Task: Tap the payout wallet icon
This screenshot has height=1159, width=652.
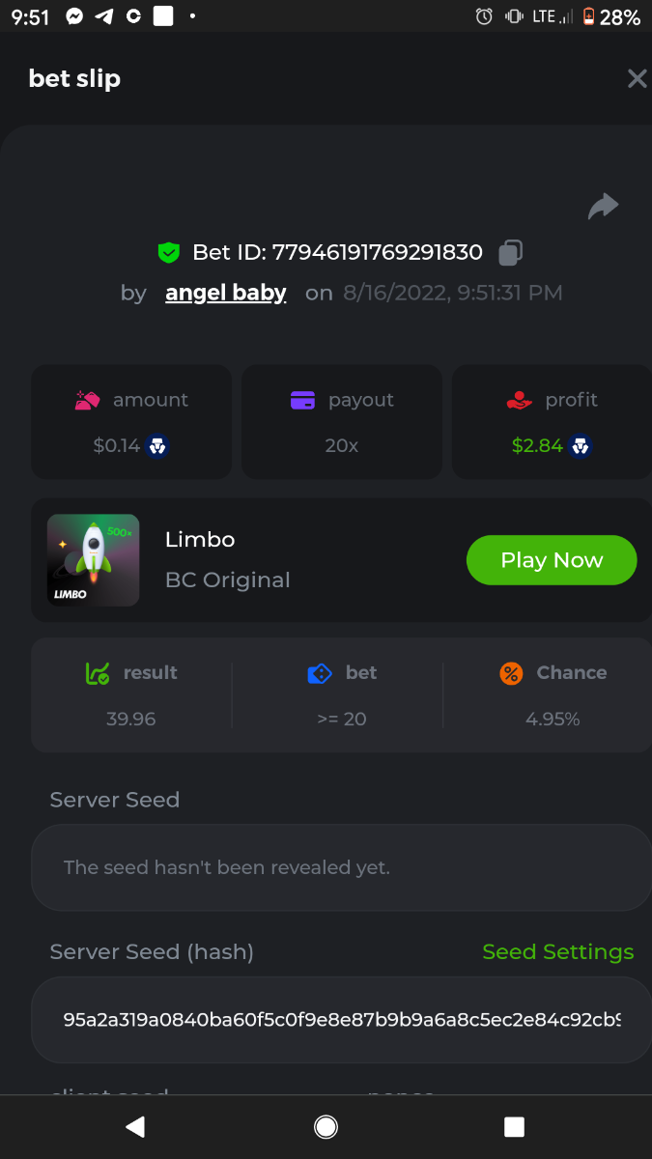Action: coord(302,400)
